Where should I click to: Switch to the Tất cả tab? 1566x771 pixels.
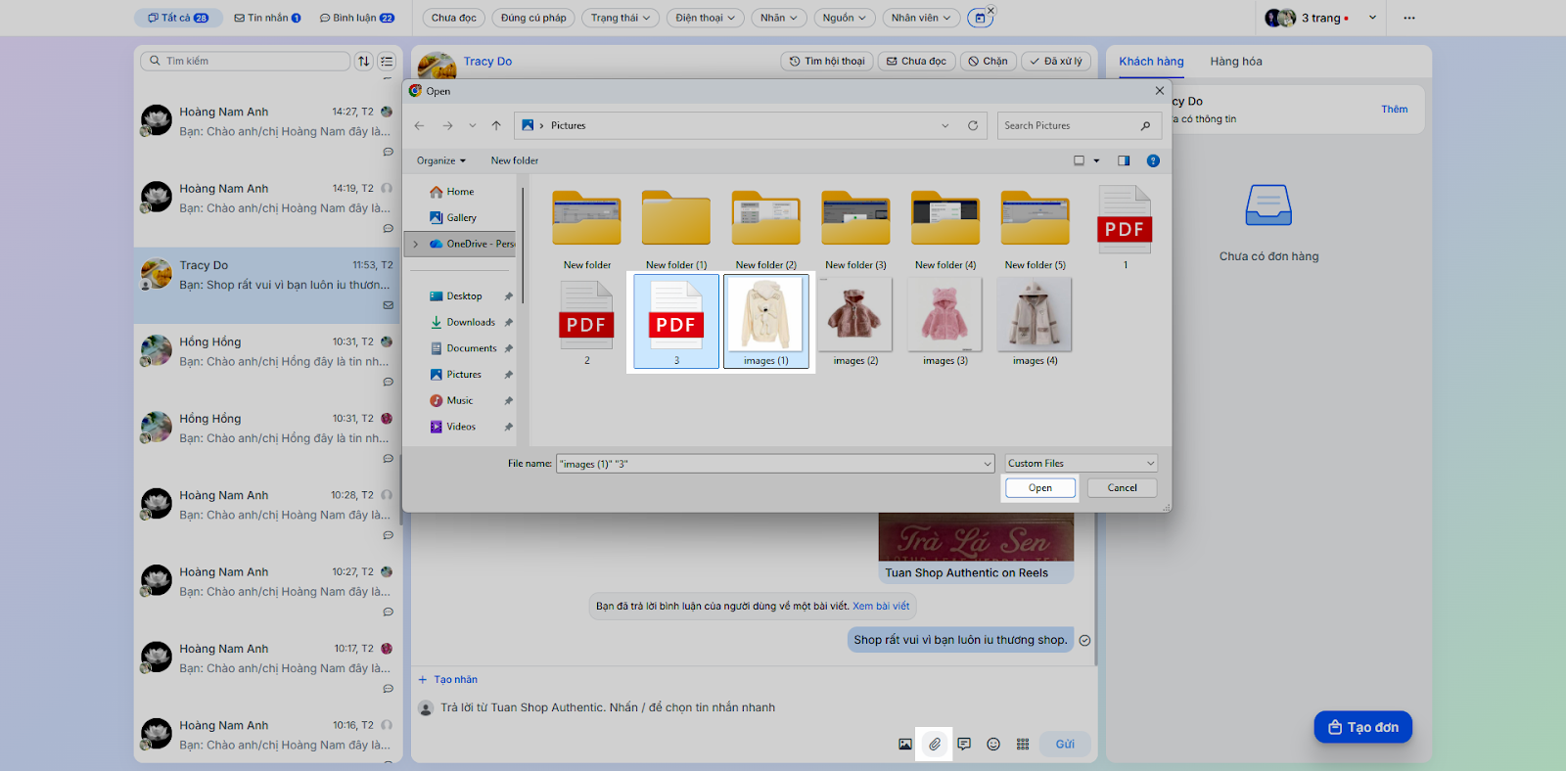click(x=178, y=18)
